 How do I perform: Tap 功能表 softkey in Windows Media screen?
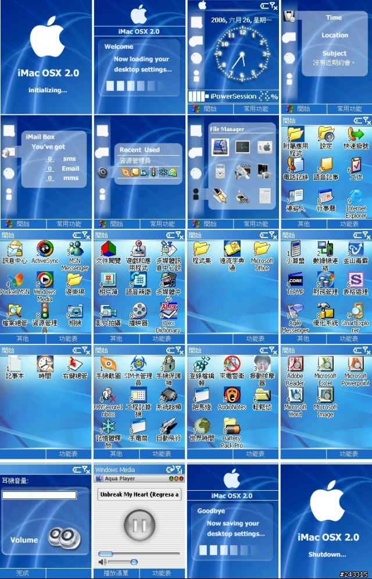[x=162, y=573]
